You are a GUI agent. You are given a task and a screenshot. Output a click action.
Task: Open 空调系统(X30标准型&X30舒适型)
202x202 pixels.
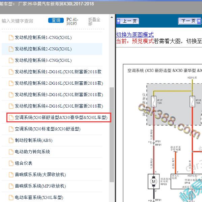point(48,129)
